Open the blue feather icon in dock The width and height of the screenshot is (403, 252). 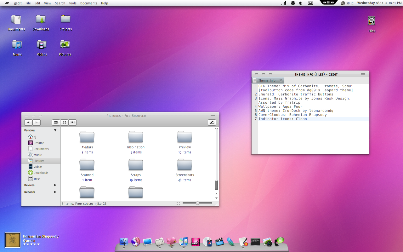[231, 242]
